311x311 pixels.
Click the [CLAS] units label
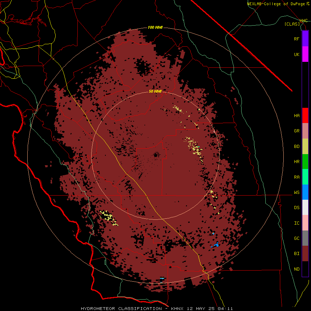pyautogui.click(x=292, y=24)
